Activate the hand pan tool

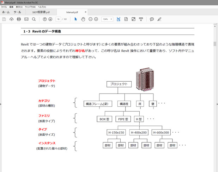[x=83, y=19]
